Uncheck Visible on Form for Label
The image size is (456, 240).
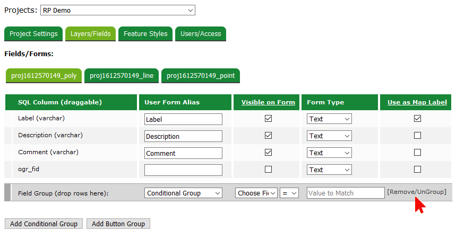point(268,119)
